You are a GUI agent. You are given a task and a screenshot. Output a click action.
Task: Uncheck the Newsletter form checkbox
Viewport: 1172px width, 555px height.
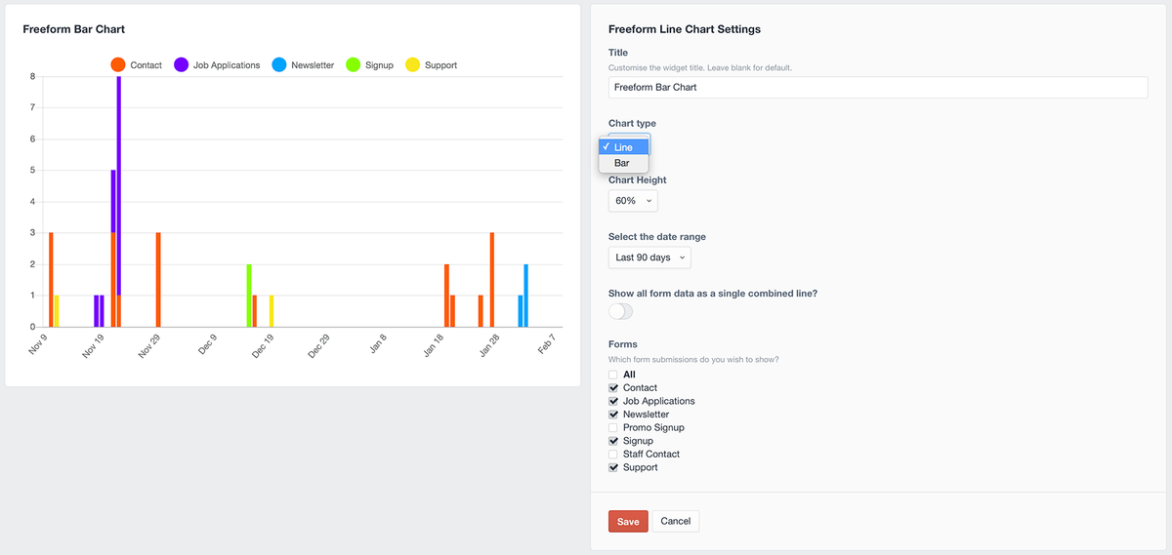pos(613,415)
